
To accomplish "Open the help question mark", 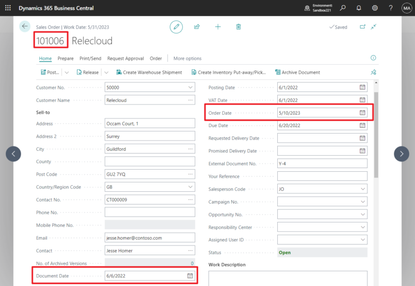I will click(x=391, y=8).
